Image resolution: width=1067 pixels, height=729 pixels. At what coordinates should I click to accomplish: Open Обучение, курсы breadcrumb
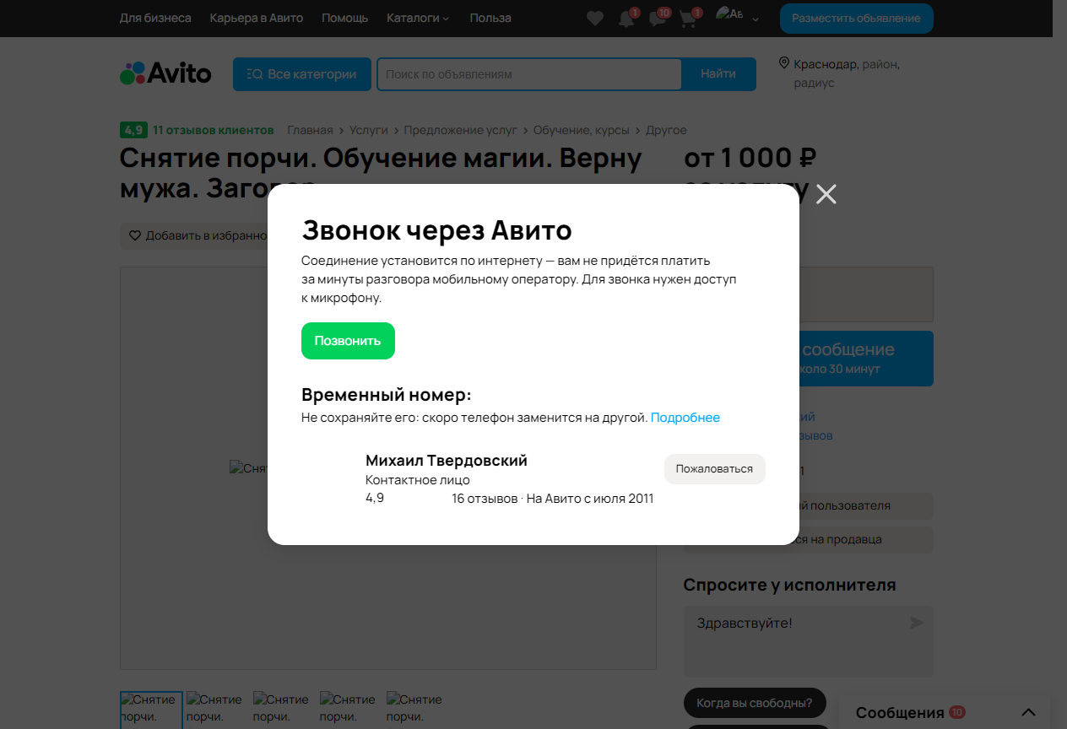click(581, 130)
